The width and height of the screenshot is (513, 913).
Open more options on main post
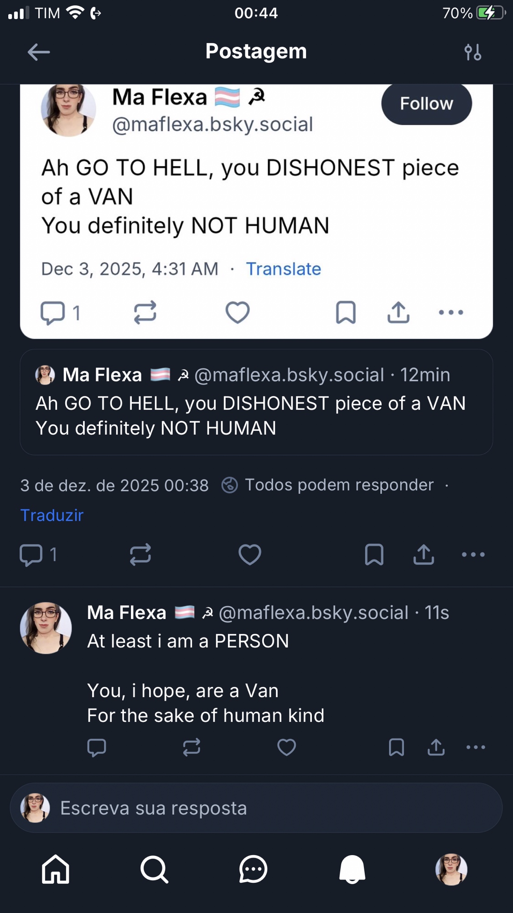[473, 555]
